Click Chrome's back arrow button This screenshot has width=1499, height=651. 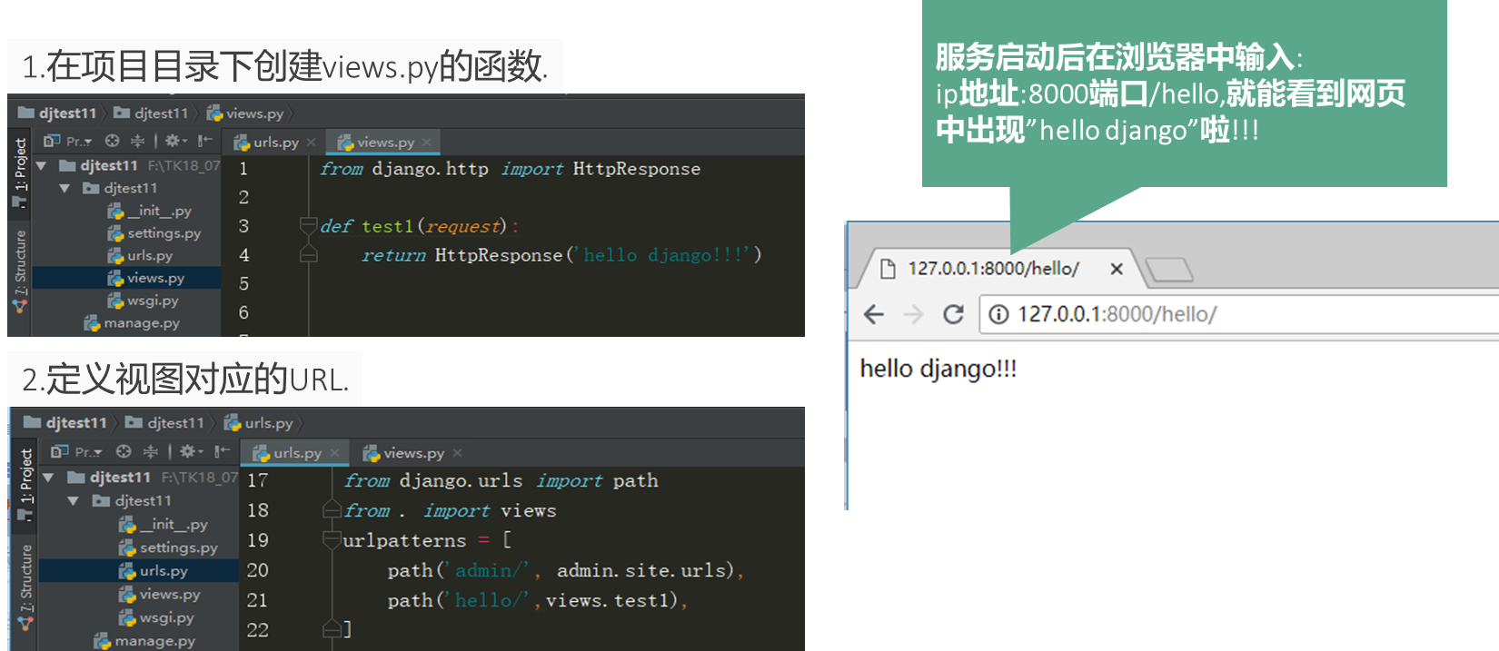tap(874, 314)
